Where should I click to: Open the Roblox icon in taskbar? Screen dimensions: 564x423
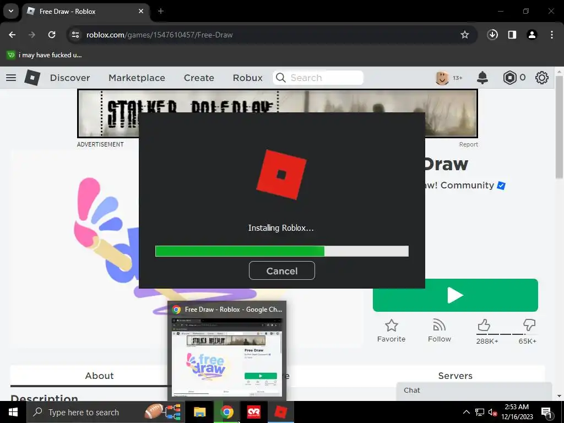tap(280, 412)
